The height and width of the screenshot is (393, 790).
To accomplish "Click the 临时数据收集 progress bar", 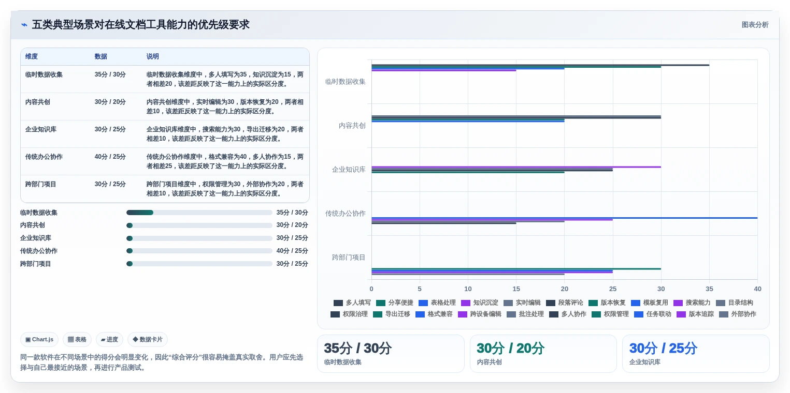I will tap(199, 213).
